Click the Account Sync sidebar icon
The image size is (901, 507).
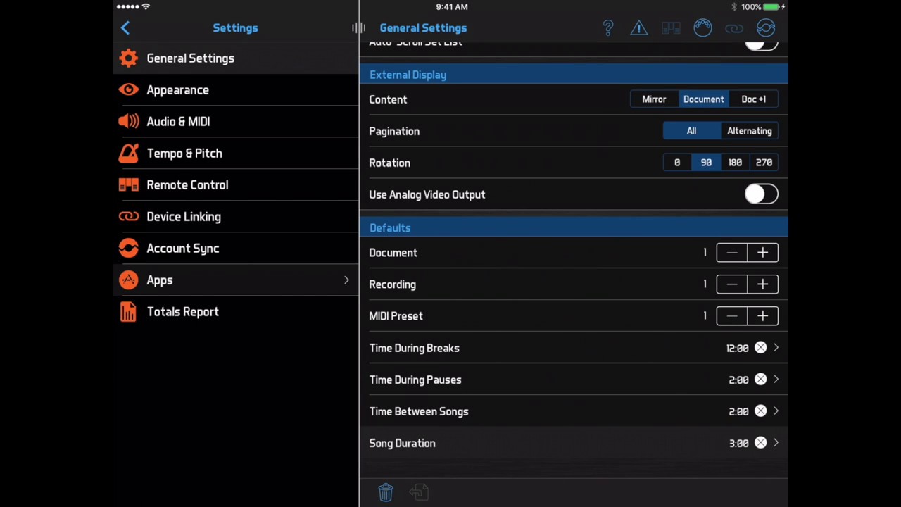[129, 249]
